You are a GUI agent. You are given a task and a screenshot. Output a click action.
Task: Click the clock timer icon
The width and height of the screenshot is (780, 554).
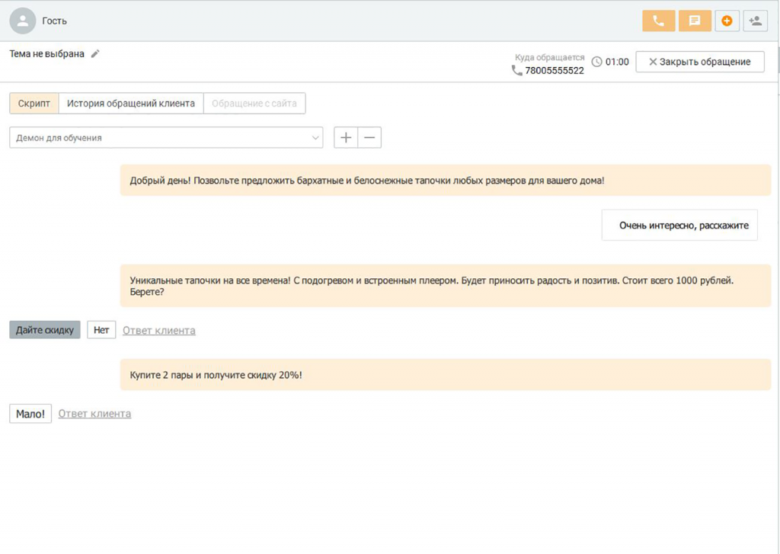point(596,62)
